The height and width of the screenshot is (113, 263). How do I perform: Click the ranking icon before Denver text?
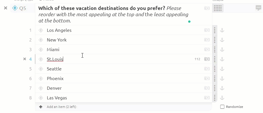click(41, 88)
